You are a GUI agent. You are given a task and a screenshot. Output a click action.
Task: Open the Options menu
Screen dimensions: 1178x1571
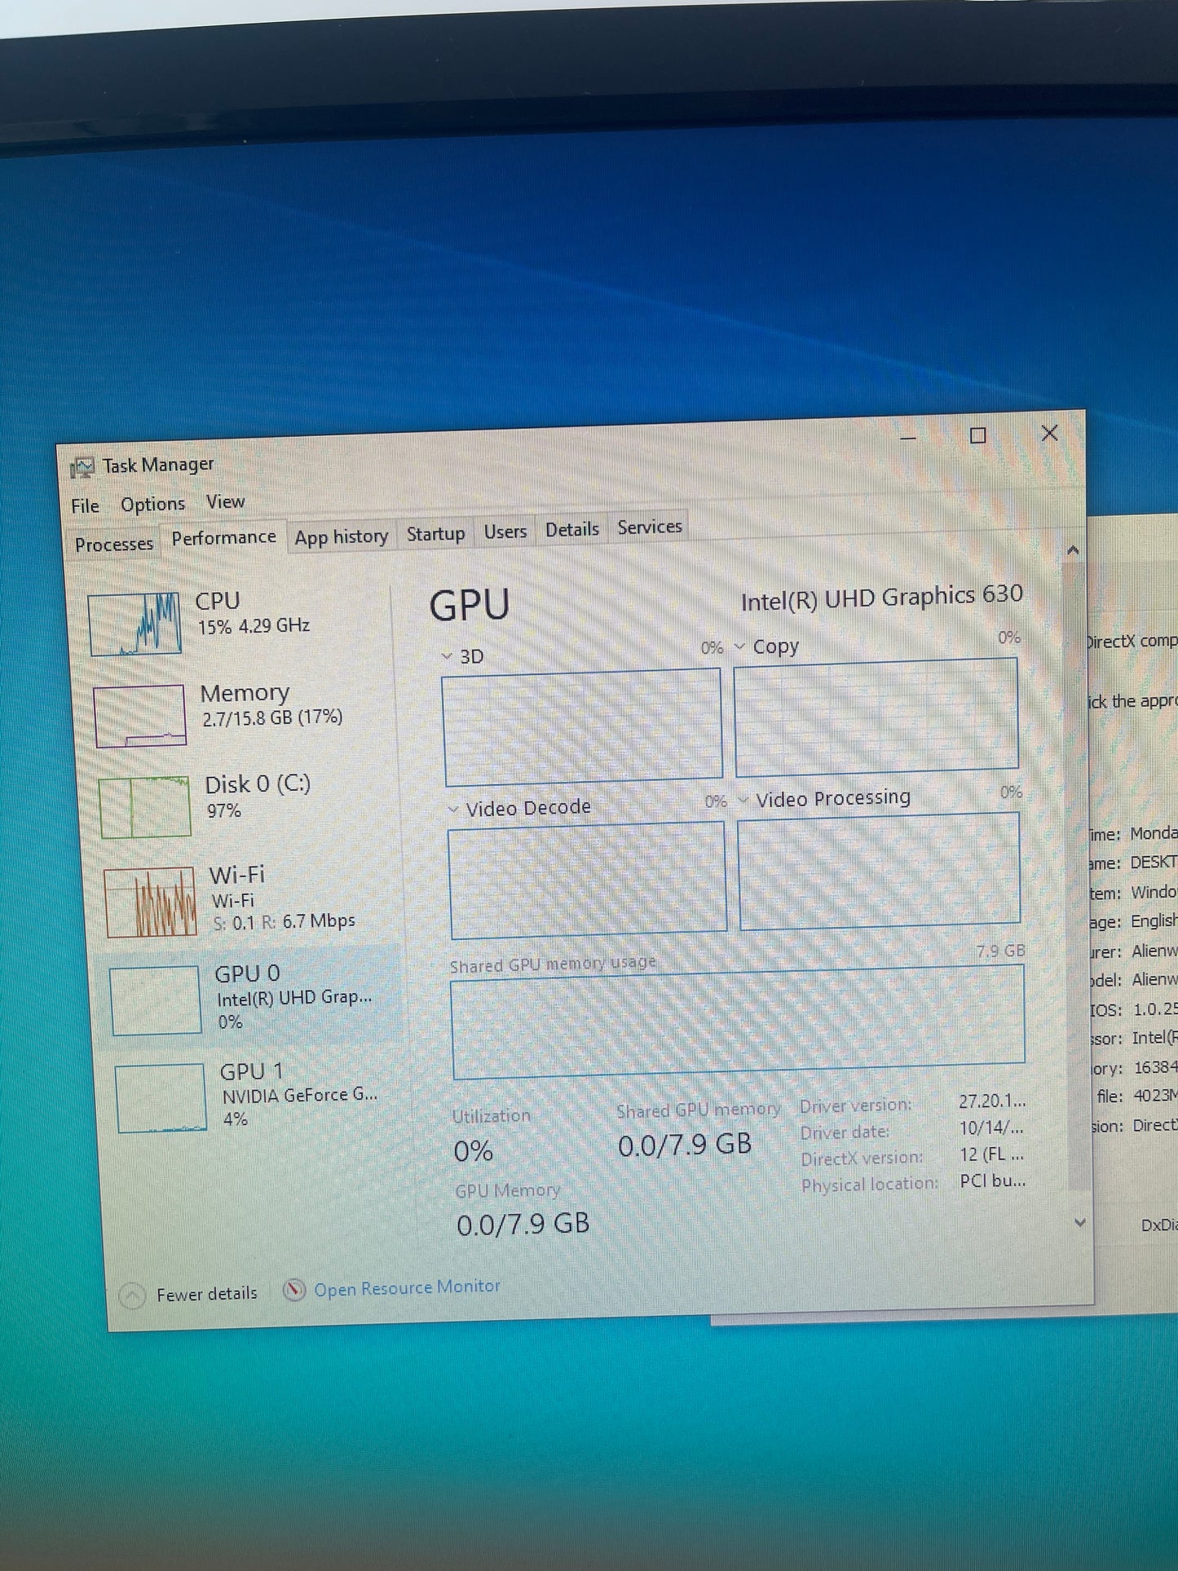click(152, 504)
